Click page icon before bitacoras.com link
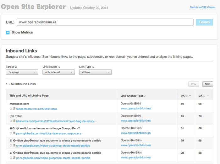Viewport: 220px width, 164px height. coord(14,121)
